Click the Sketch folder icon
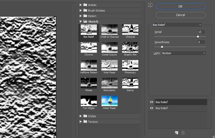The image size is (215, 138). pyautogui.click(x=85, y=21)
